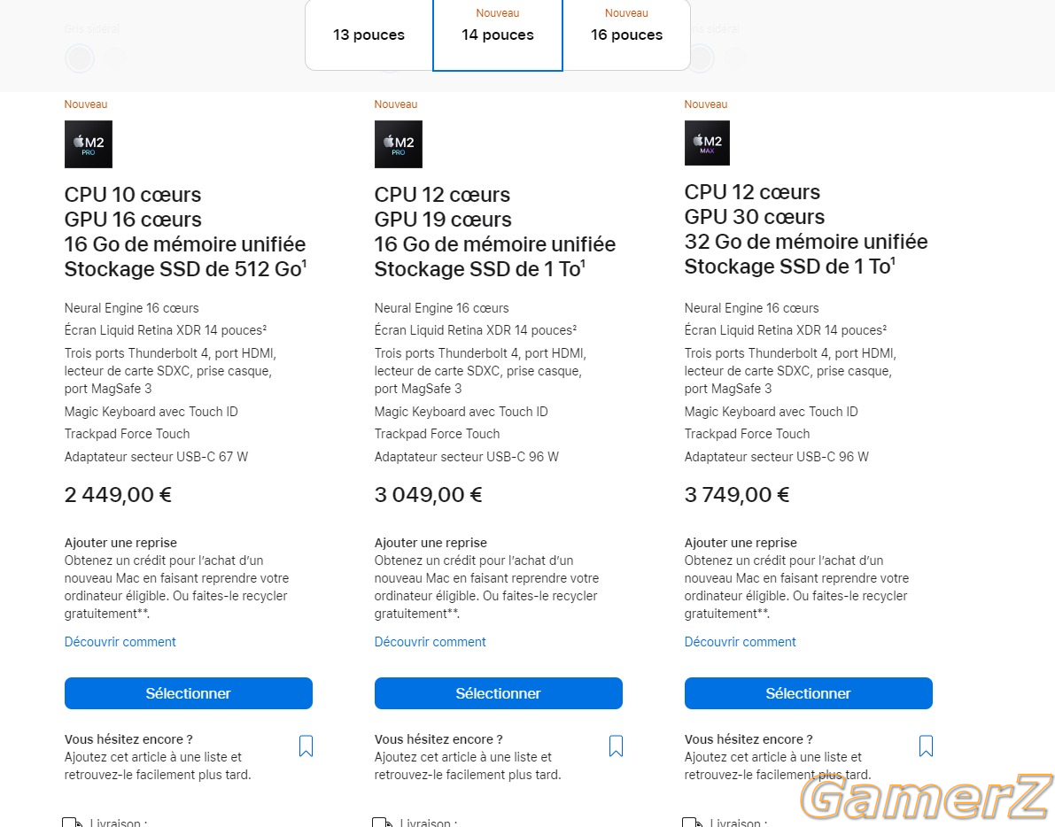Save the 3 049,00 € model with bookmark icon
The width and height of the screenshot is (1055, 827).
tap(616, 746)
